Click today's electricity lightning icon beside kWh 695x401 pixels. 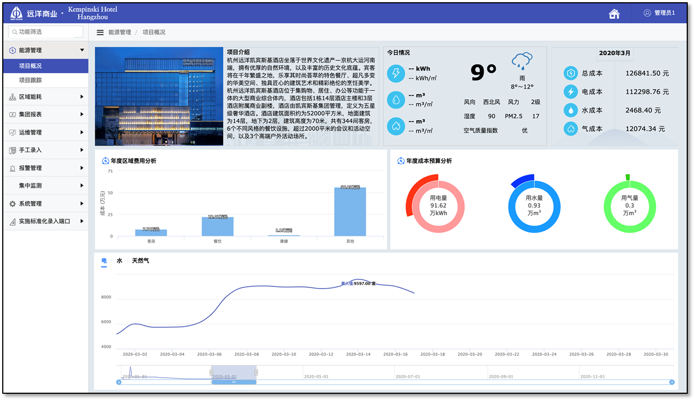coord(395,73)
